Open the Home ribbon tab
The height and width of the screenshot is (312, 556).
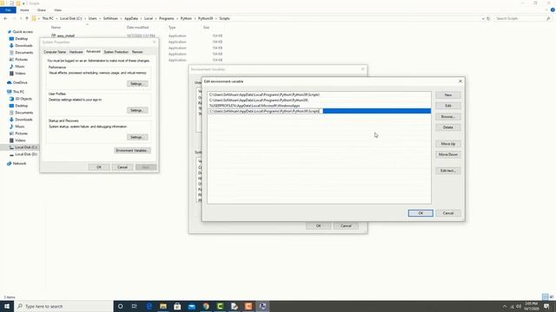pos(24,10)
